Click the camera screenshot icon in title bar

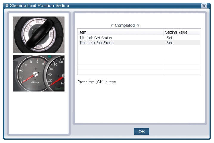coord(204,6)
